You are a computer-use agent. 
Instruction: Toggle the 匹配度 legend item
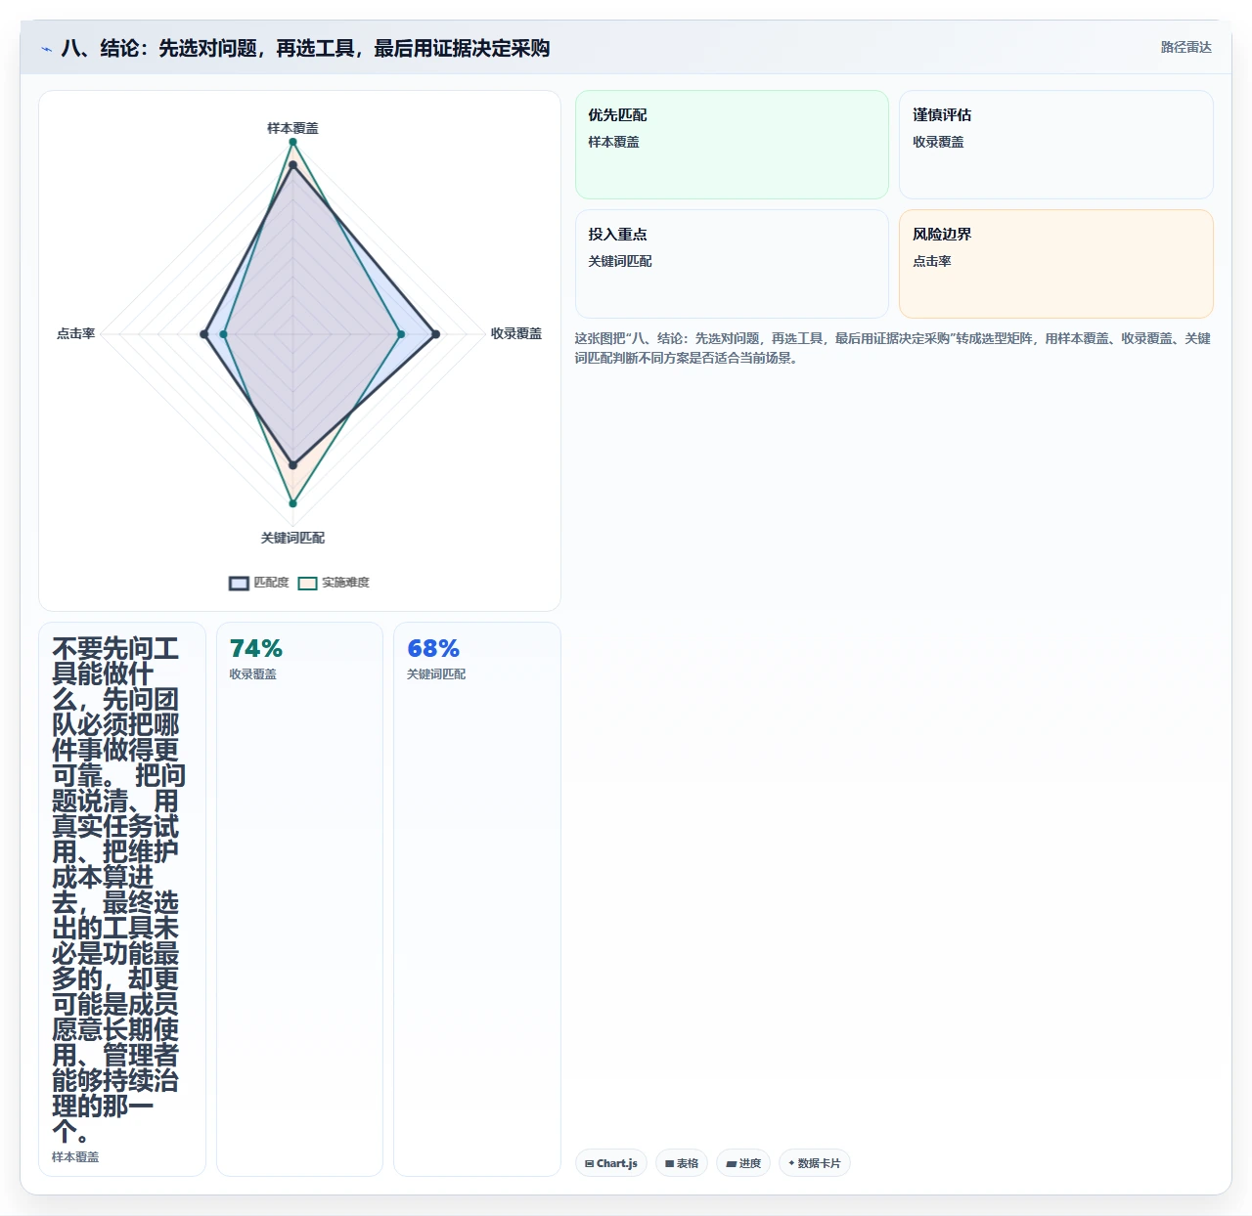click(259, 583)
